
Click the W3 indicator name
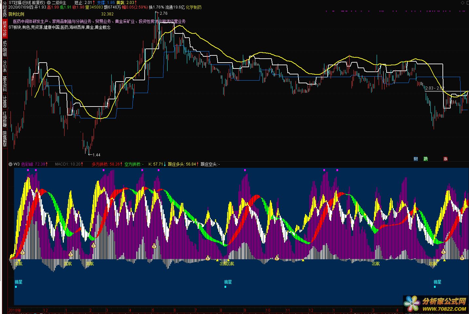point(16,164)
